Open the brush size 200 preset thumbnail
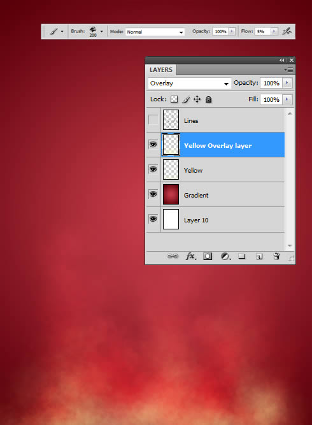The height and width of the screenshot is (425, 312). point(93,31)
